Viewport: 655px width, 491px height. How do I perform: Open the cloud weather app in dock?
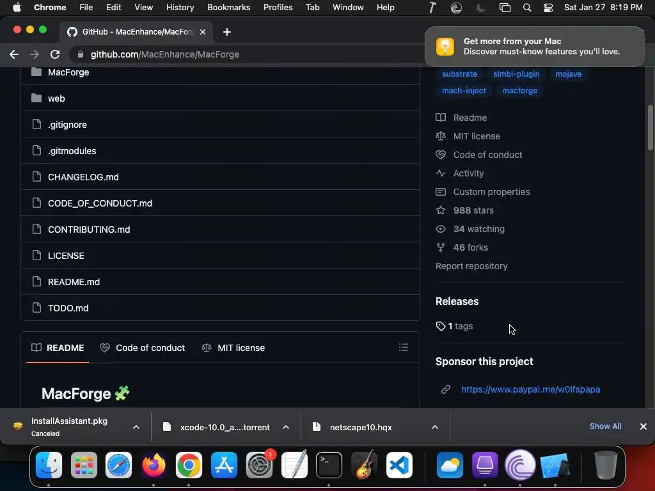[x=450, y=465]
